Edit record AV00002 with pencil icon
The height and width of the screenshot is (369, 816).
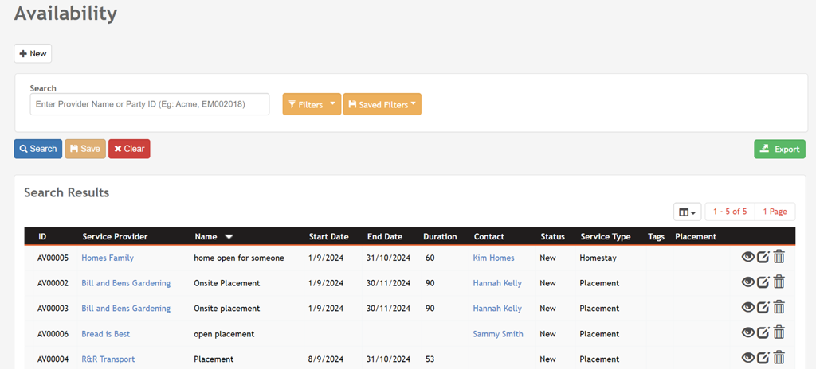763,282
